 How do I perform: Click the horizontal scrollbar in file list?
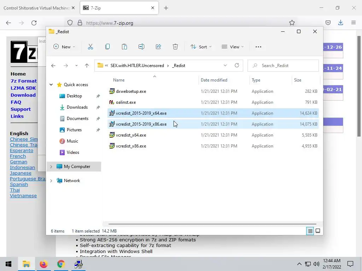[212, 224]
